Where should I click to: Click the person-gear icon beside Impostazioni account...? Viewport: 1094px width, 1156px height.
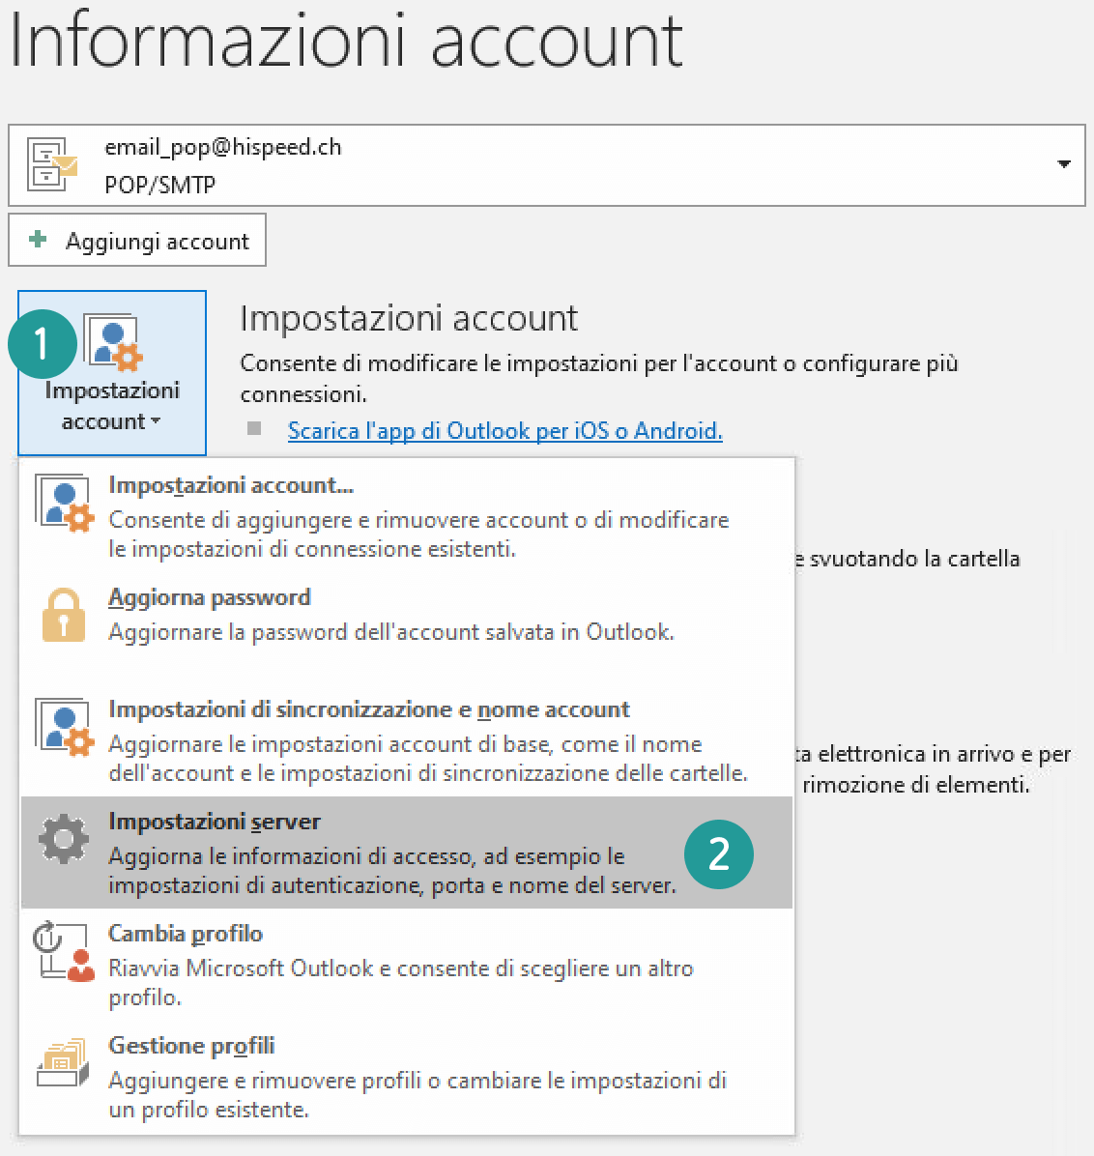pos(64,505)
